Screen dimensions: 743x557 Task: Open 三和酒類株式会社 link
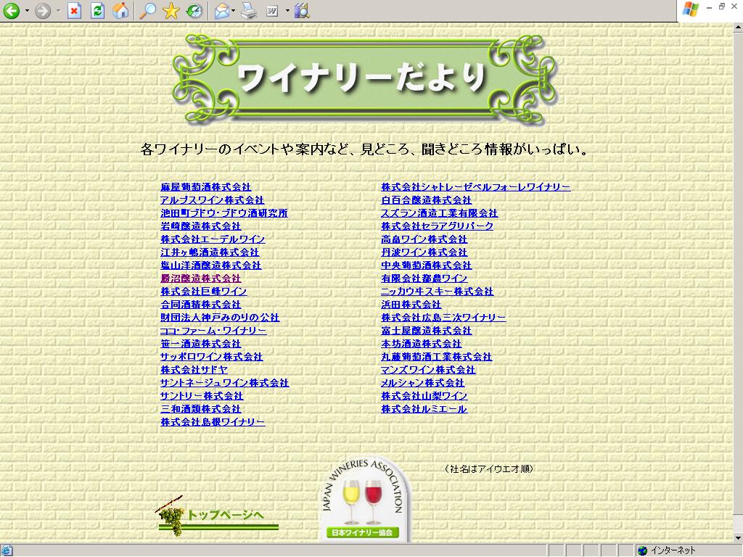tap(201, 409)
